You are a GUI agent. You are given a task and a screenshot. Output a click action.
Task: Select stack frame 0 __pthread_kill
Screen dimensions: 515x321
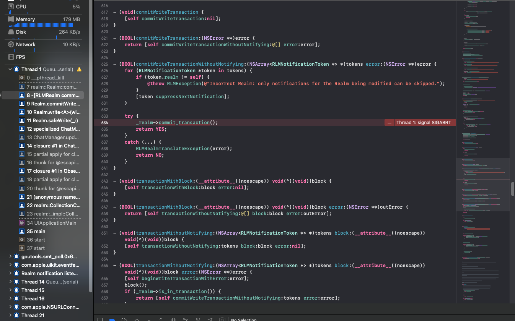[43, 78]
